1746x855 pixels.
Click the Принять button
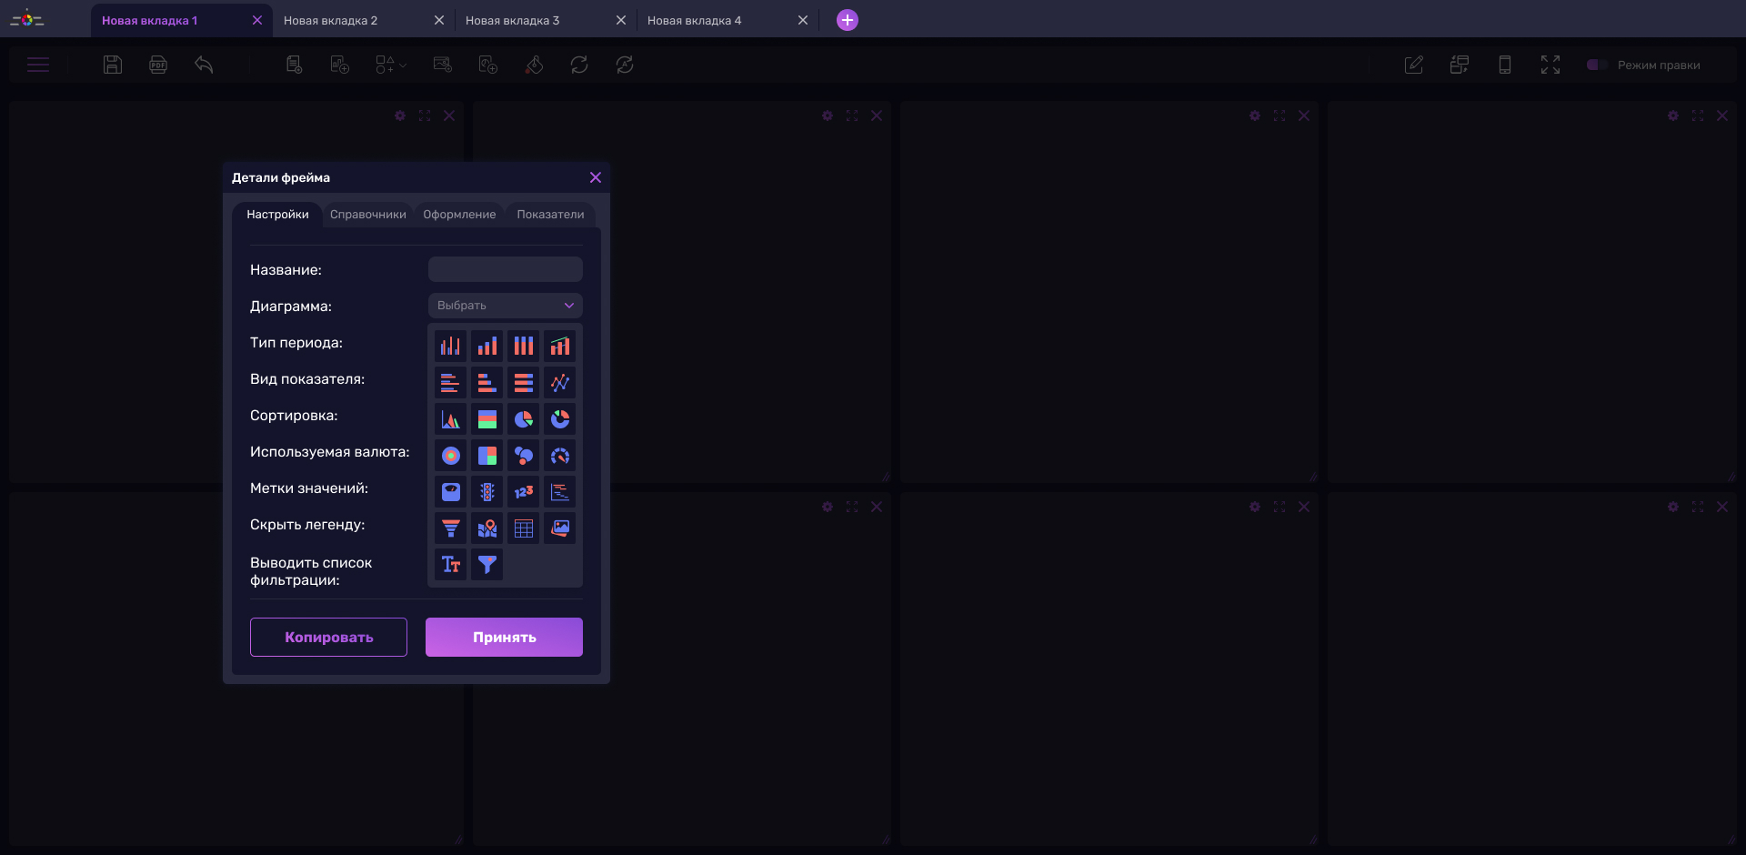click(x=504, y=638)
